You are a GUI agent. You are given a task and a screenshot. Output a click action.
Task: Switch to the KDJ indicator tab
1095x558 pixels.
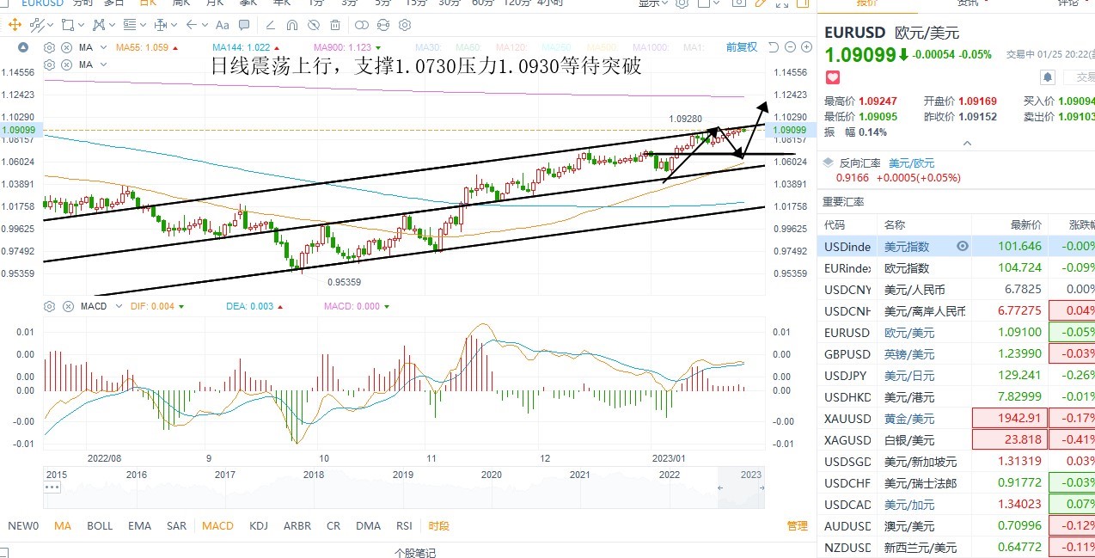(259, 525)
